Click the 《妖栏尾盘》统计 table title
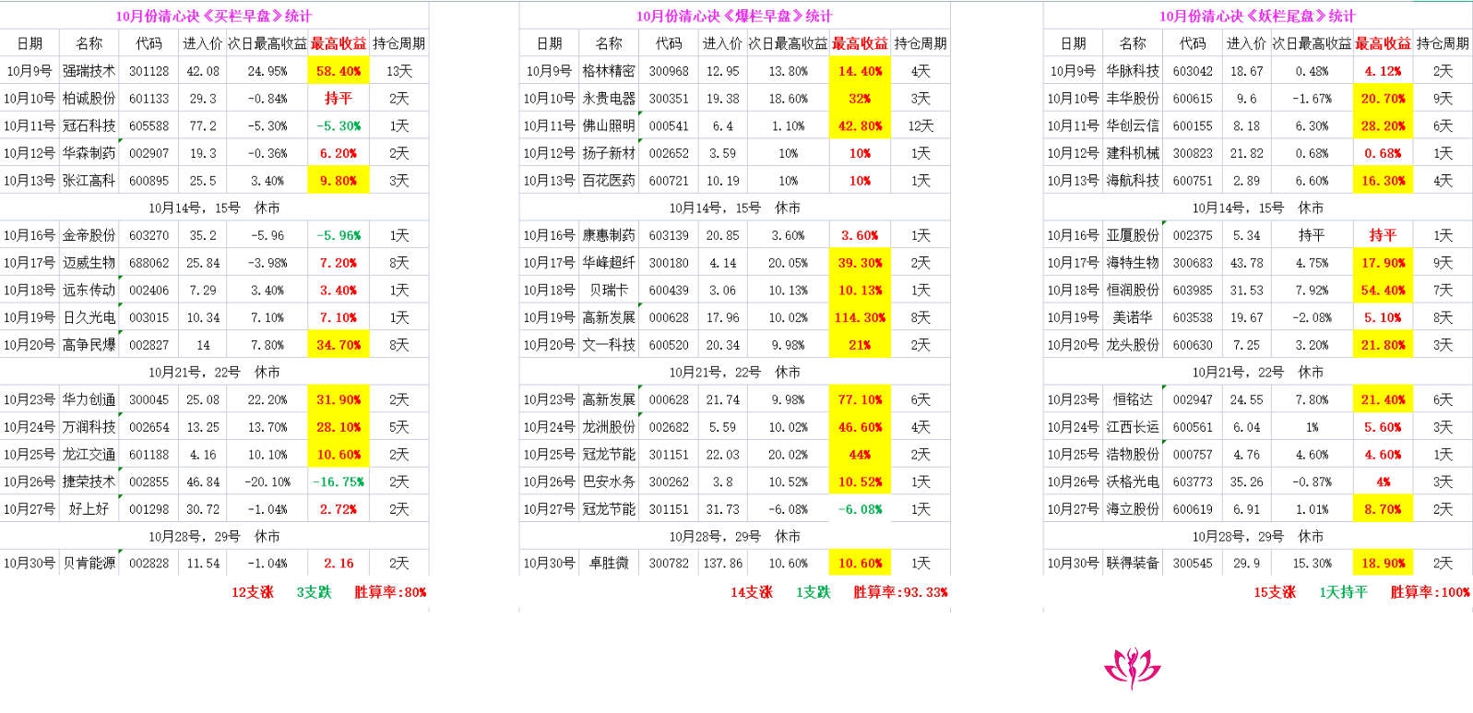 (x=1257, y=16)
